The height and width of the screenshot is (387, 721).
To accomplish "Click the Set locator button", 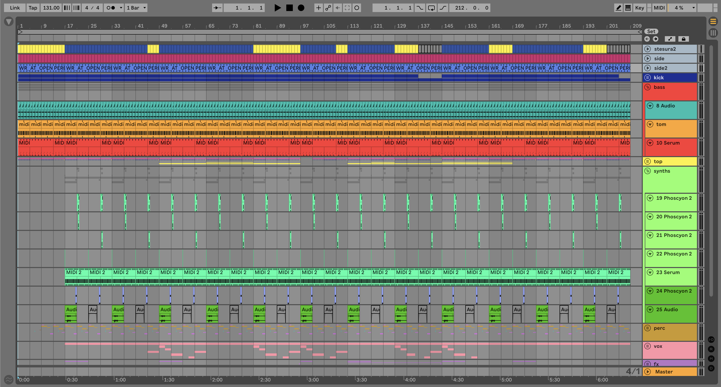I will coord(651,31).
